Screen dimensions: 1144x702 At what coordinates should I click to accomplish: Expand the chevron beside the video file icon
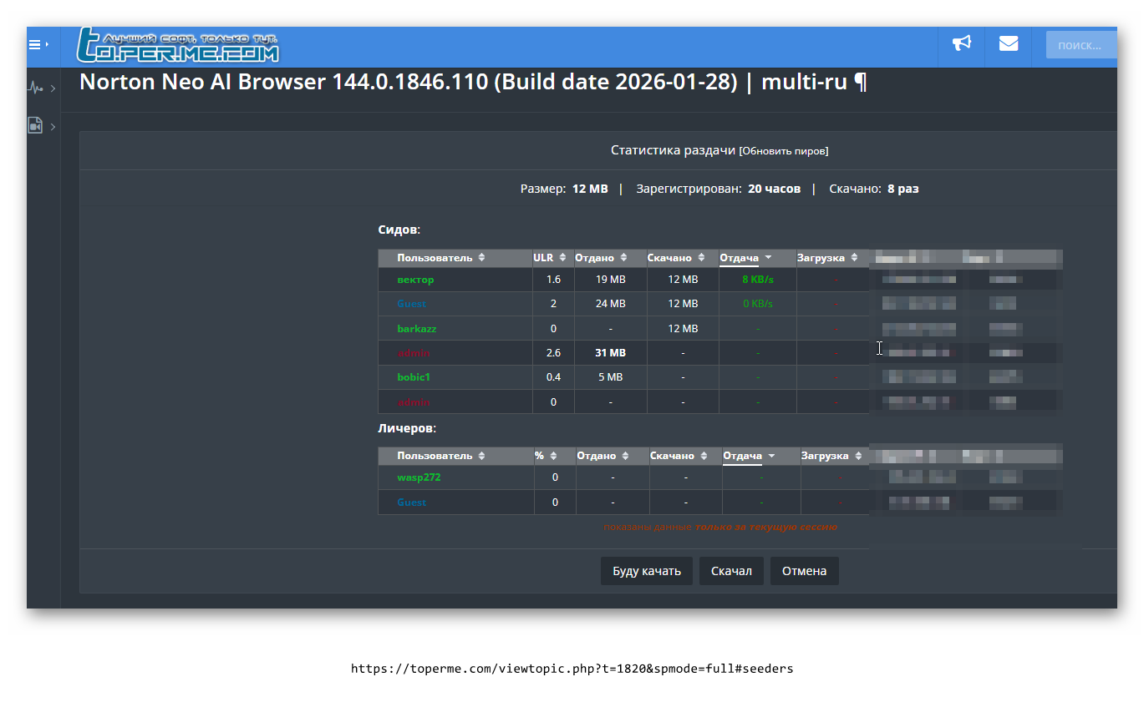[53, 127]
